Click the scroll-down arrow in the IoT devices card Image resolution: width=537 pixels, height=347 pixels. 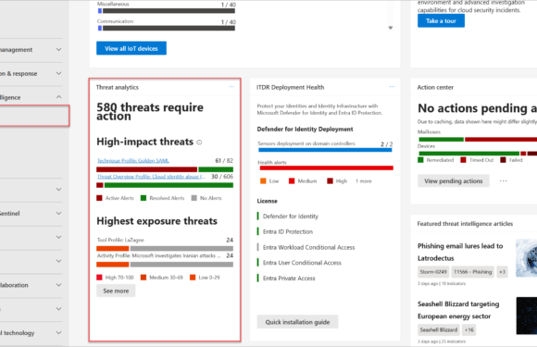tap(391, 28)
